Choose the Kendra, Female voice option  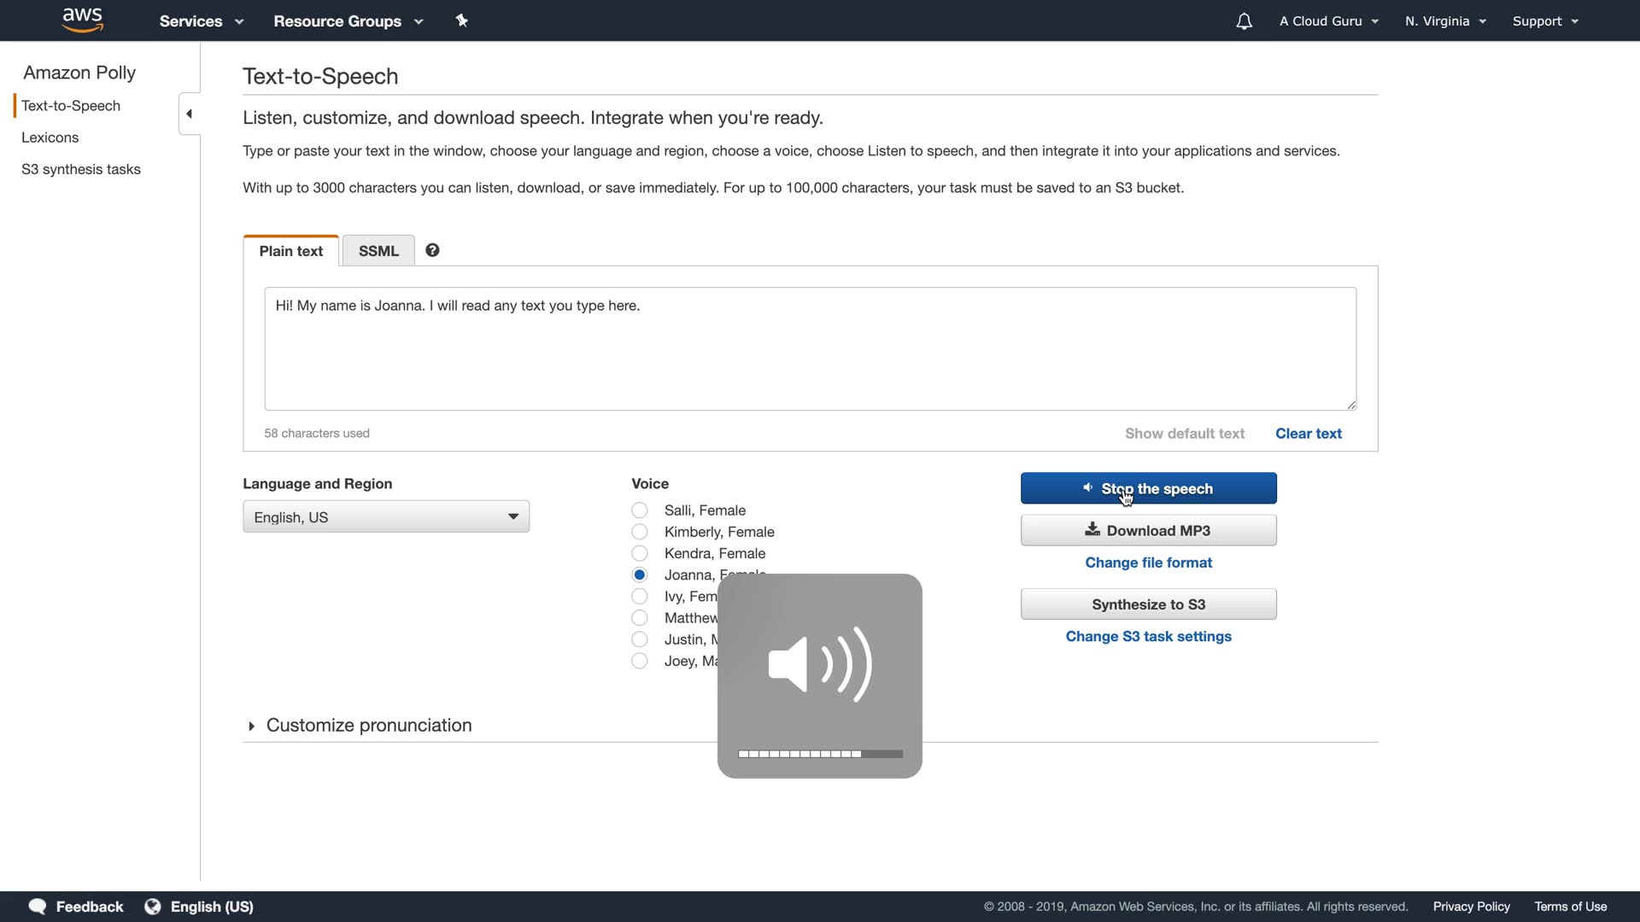coord(640,553)
